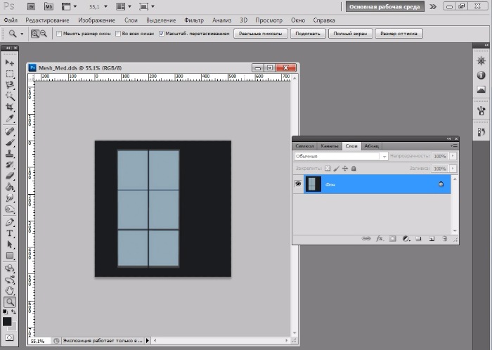Launch Adobe Bridge from the top bar
Screen dimensions: 492x350
tap(32, 6)
